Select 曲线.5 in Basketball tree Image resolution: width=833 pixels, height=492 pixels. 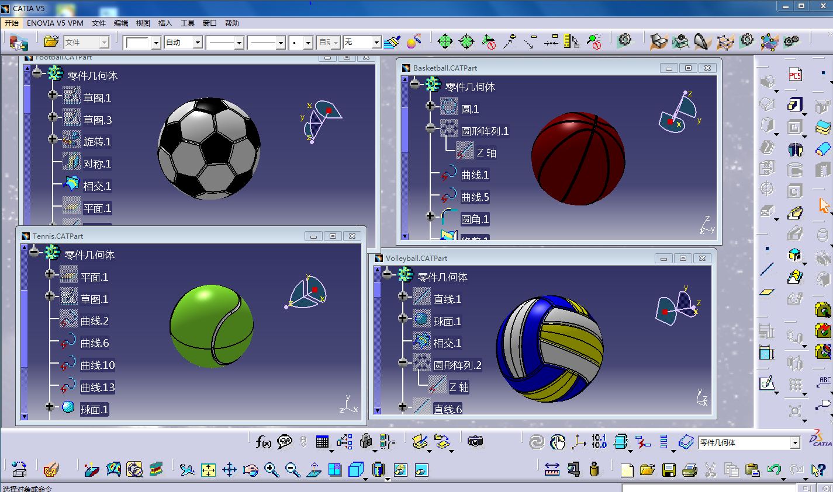tap(475, 197)
